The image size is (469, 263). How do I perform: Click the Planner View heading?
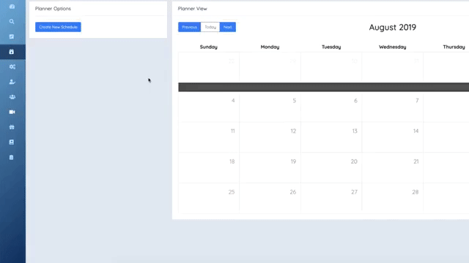click(x=192, y=8)
